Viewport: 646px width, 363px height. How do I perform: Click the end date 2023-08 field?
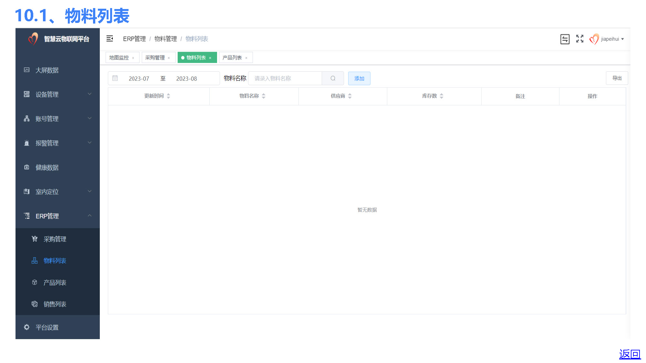pyautogui.click(x=187, y=78)
